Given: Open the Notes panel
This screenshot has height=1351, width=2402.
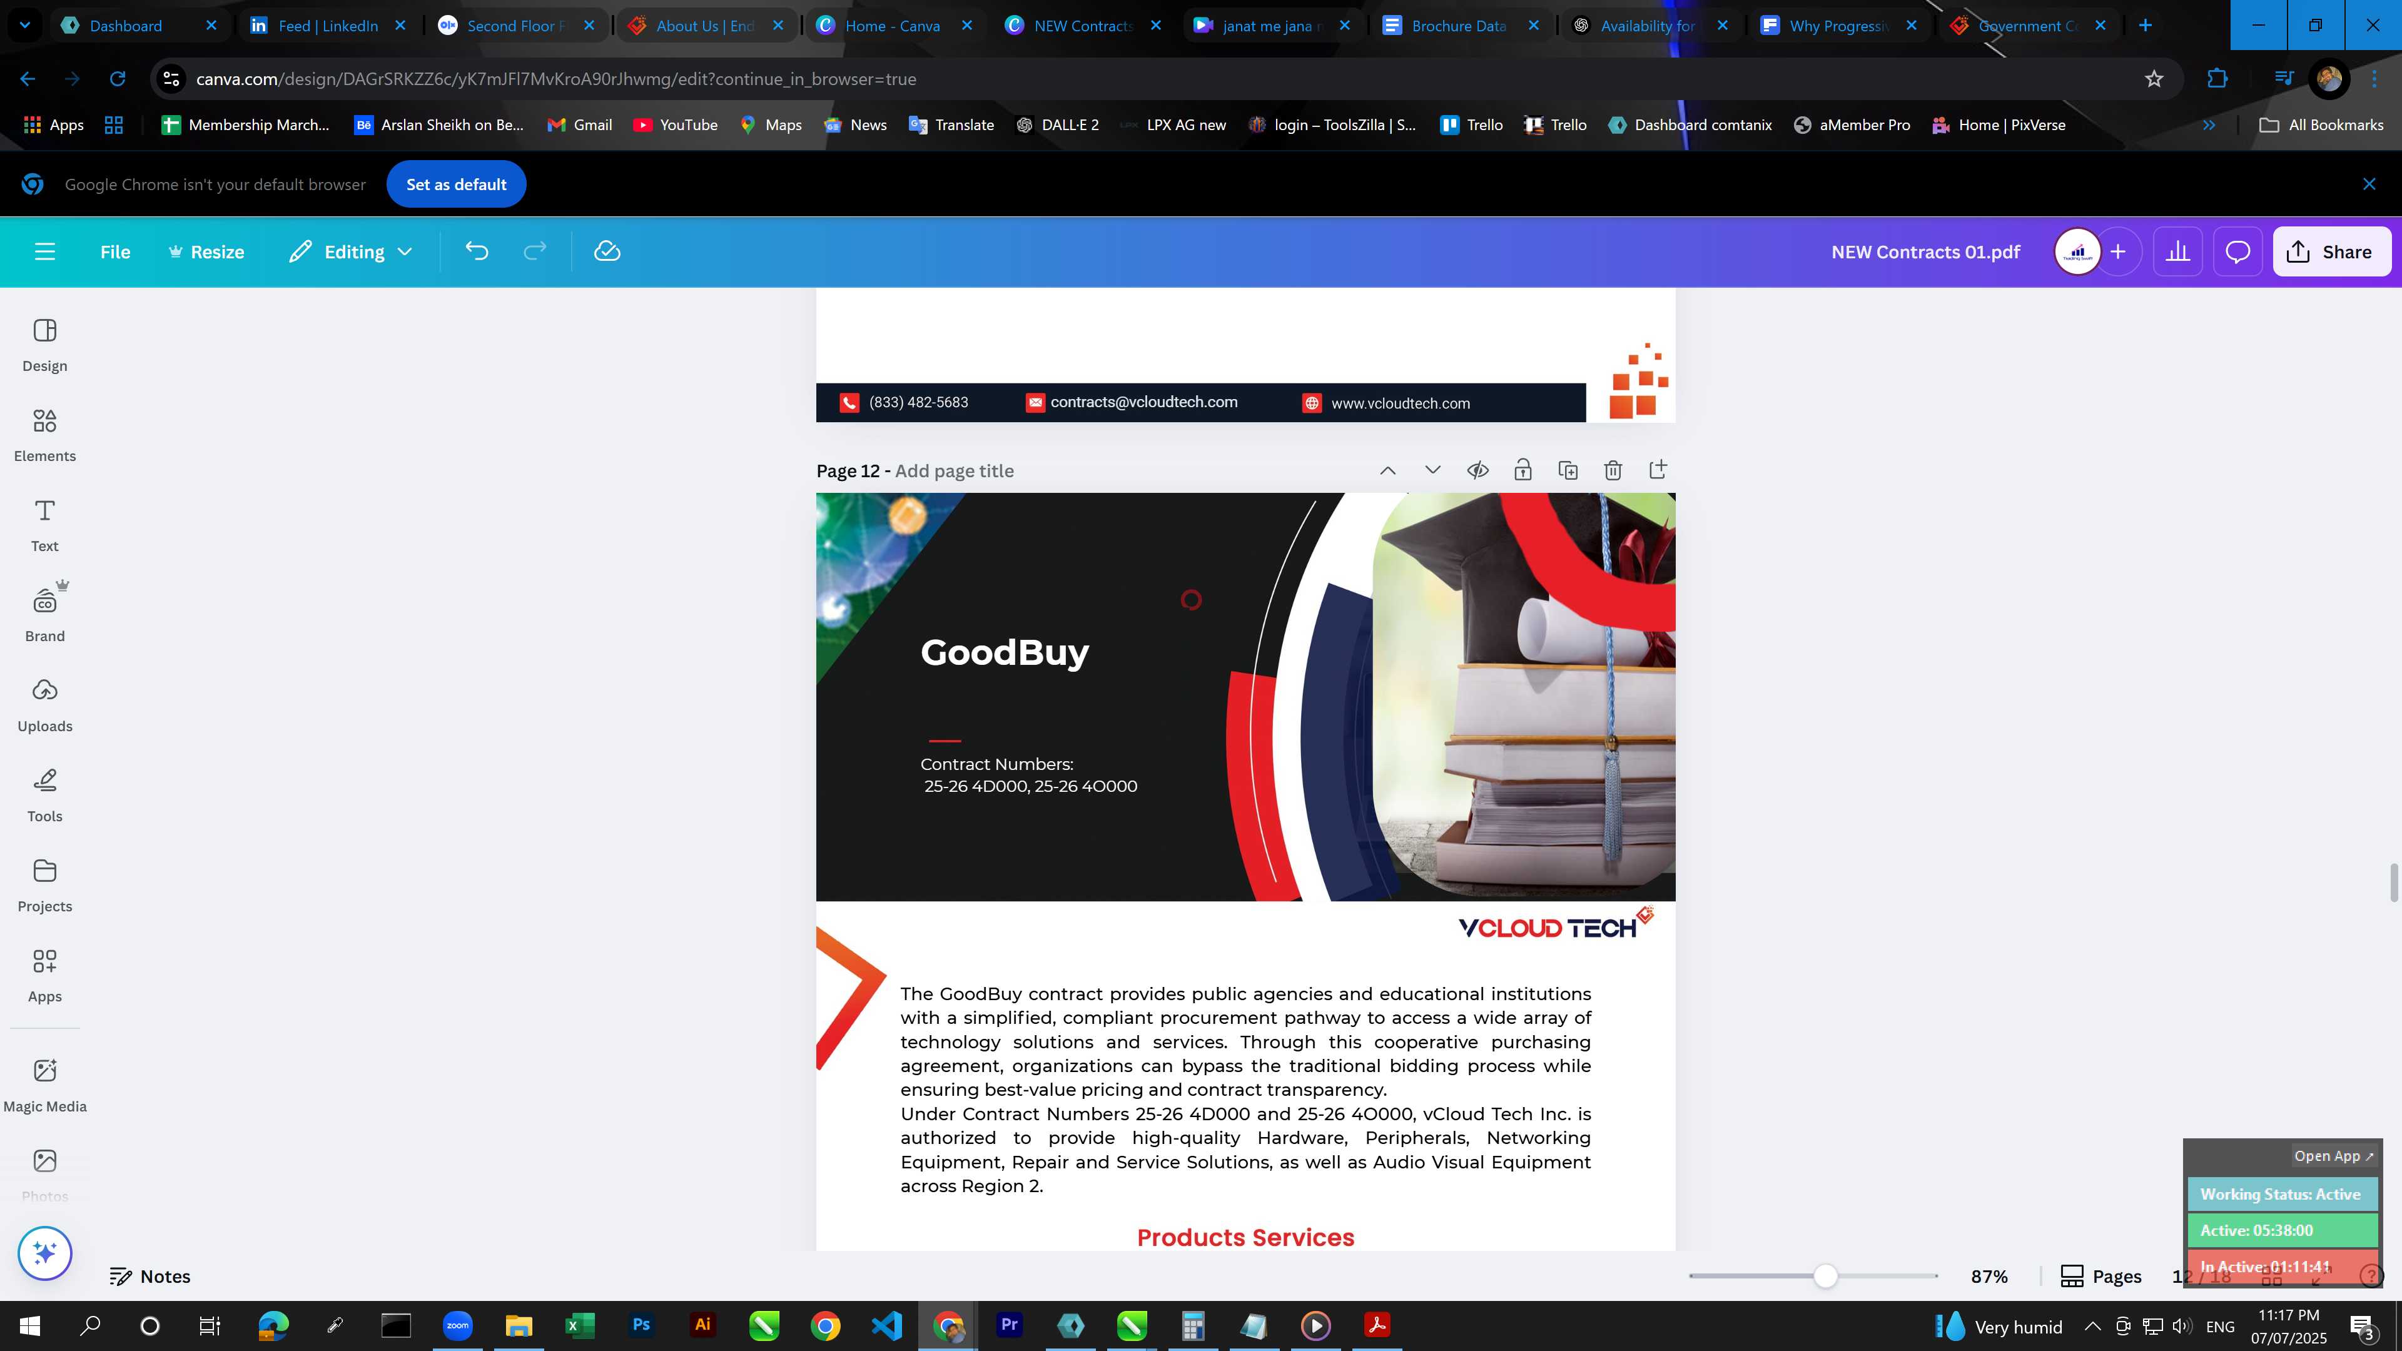Looking at the screenshot, I should (150, 1277).
